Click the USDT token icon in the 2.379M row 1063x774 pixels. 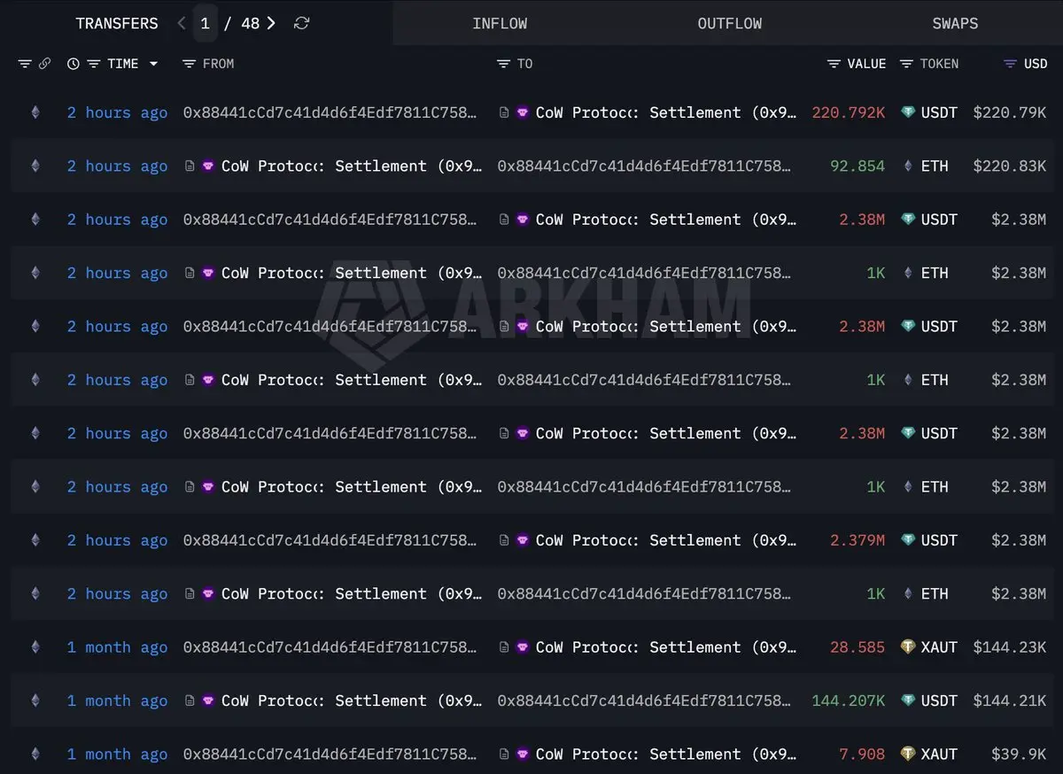click(907, 540)
